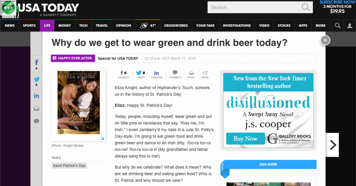Click the Saint Patrick's Day tag
Image resolution: width=356 pixels, height=186 pixels.
coord(69,165)
